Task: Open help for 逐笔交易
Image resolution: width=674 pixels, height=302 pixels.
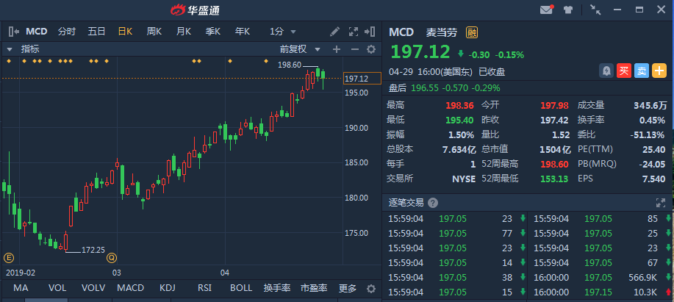Action: (434, 203)
